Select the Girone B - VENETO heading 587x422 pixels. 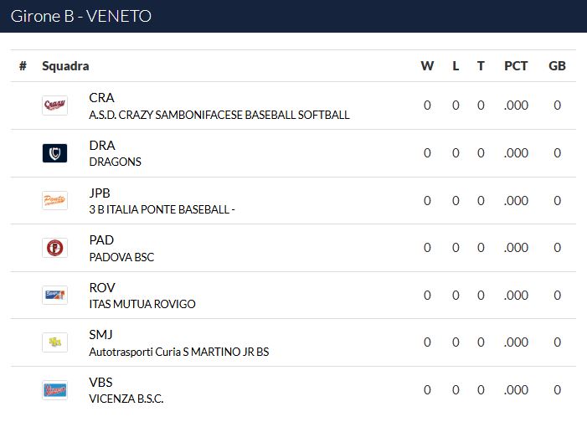click(x=81, y=16)
